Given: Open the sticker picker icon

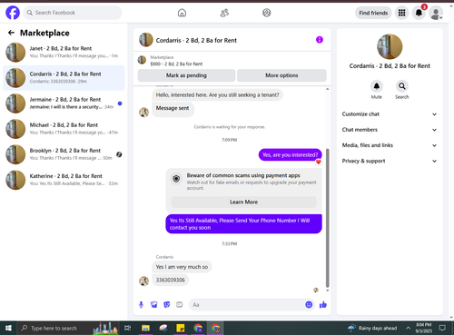Looking at the screenshot, I should (x=167, y=305).
